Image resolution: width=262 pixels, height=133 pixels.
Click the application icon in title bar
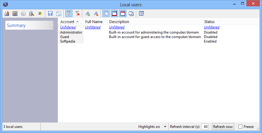point(5,4)
